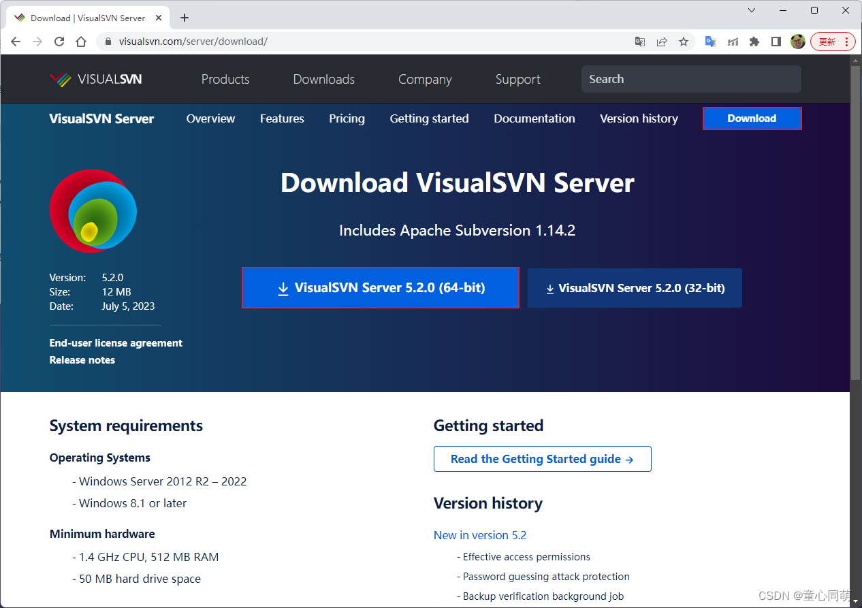Open a new tab with plus icon
This screenshot has width=862, height=608.
[185, 18]
